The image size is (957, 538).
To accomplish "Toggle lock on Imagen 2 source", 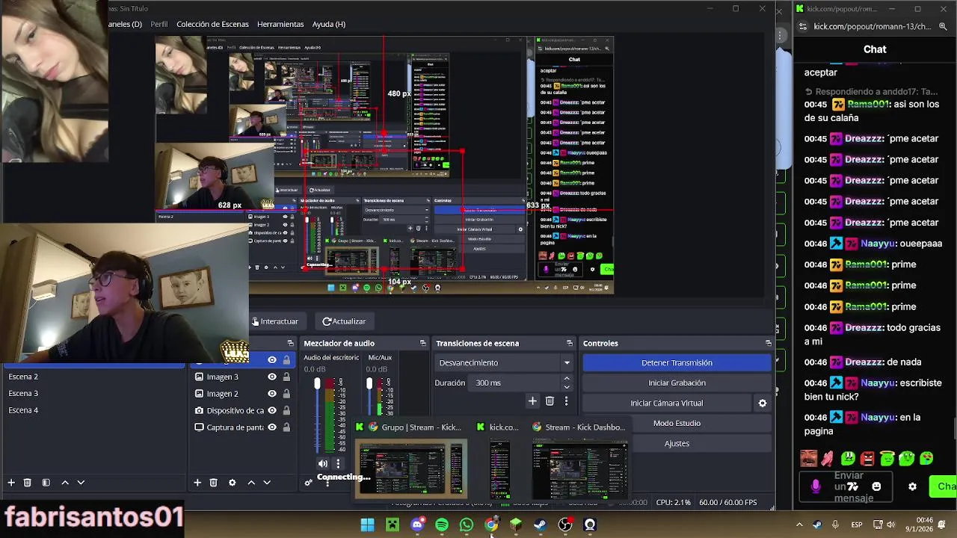I will pos(286,394).
